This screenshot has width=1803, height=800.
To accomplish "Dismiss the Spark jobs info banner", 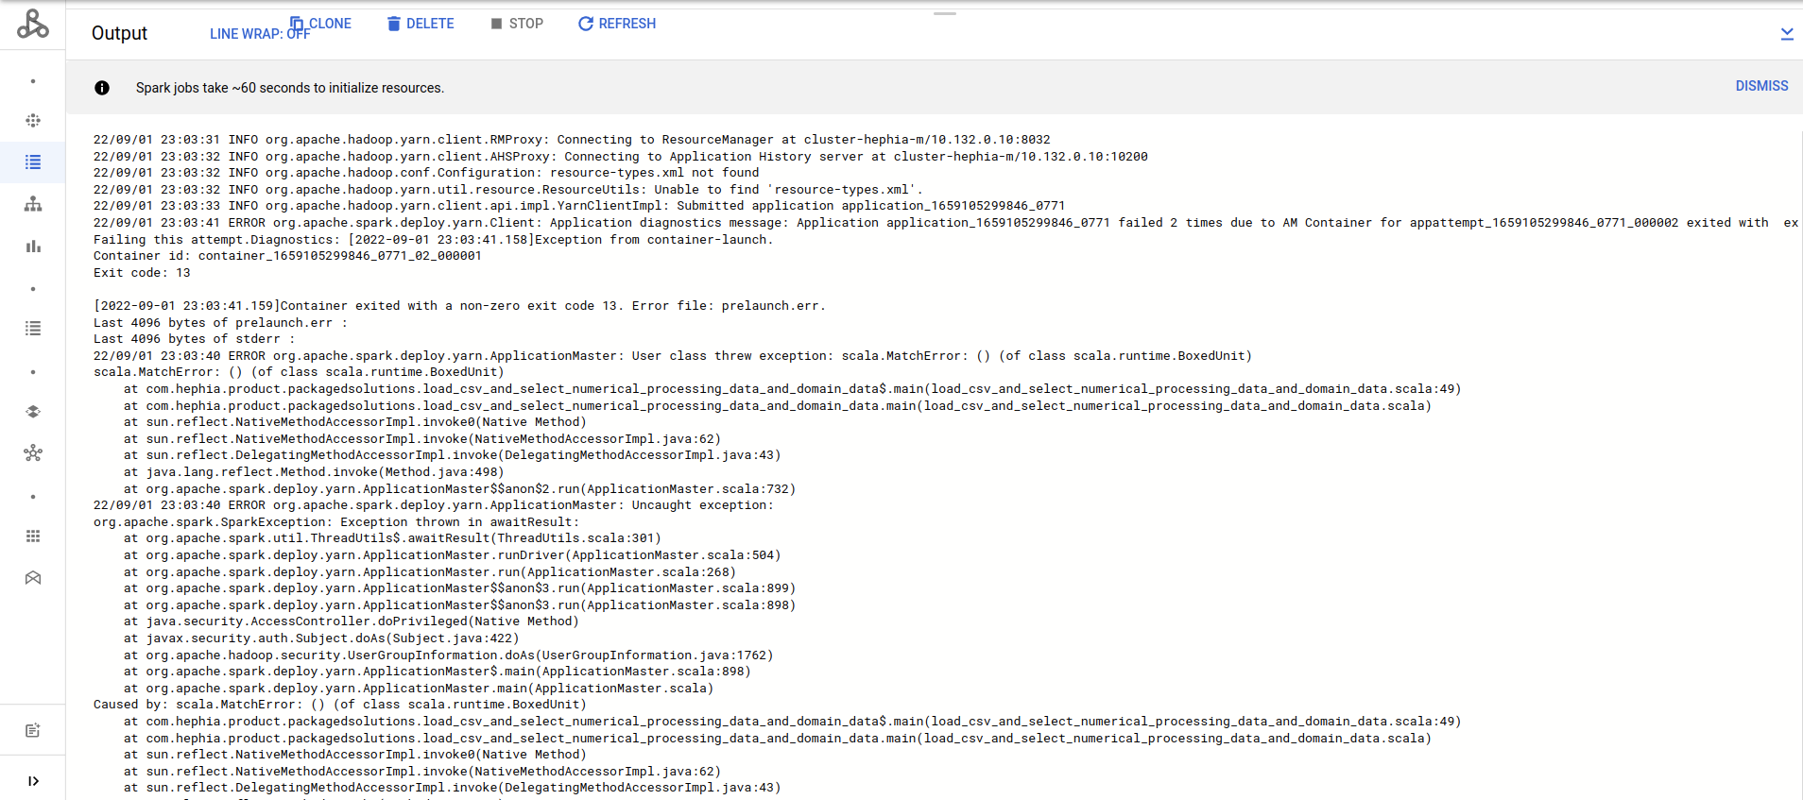I will click(1761, 86).
